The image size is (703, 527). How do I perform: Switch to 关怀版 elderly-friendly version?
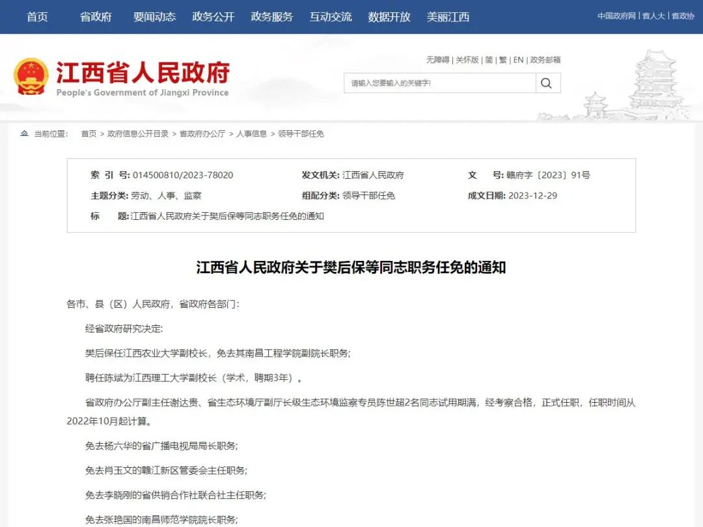click(467, 60)
